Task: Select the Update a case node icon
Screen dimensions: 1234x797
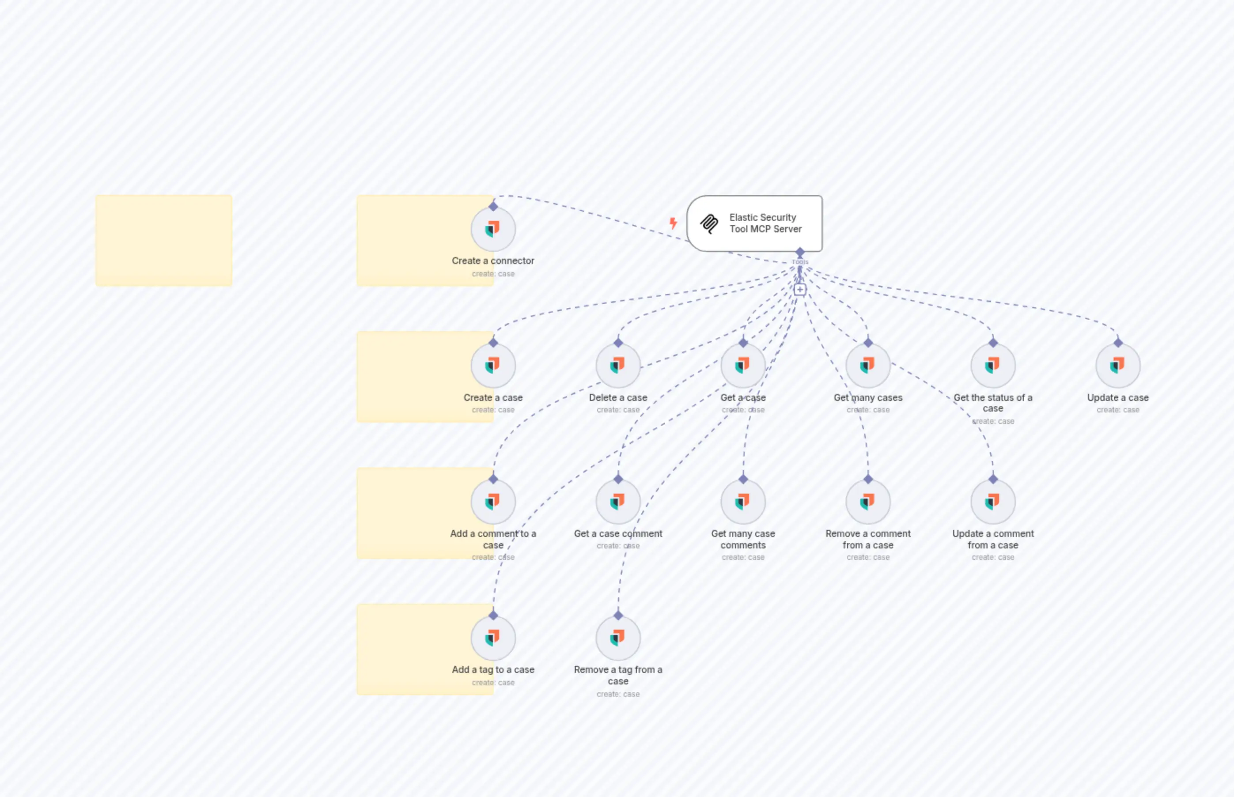Action: click(1118, 365)
